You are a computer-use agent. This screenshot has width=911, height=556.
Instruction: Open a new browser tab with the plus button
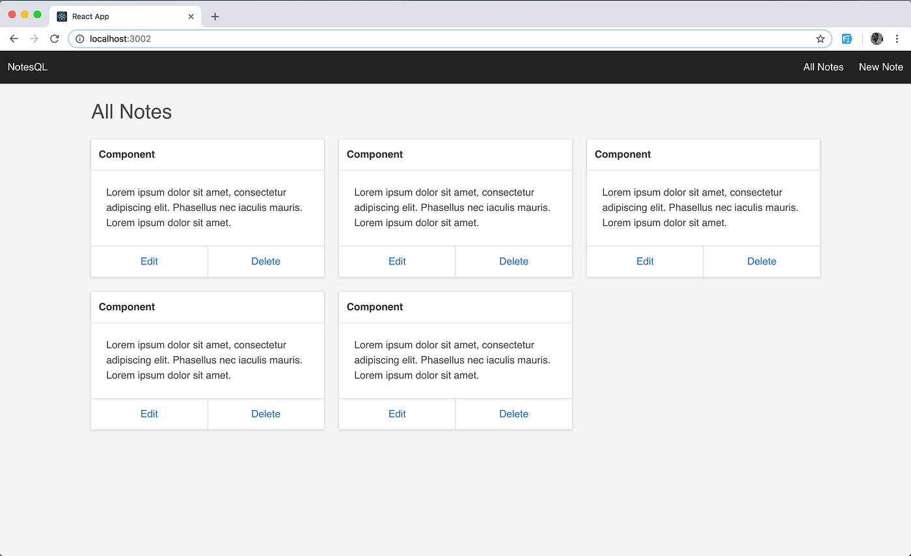point(215,16)
